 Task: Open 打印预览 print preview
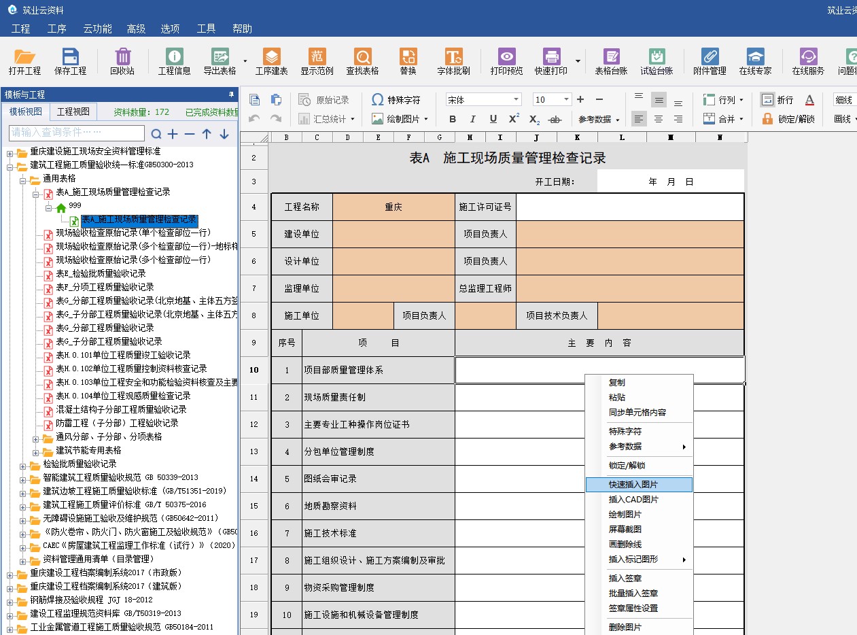click(507, 61)
